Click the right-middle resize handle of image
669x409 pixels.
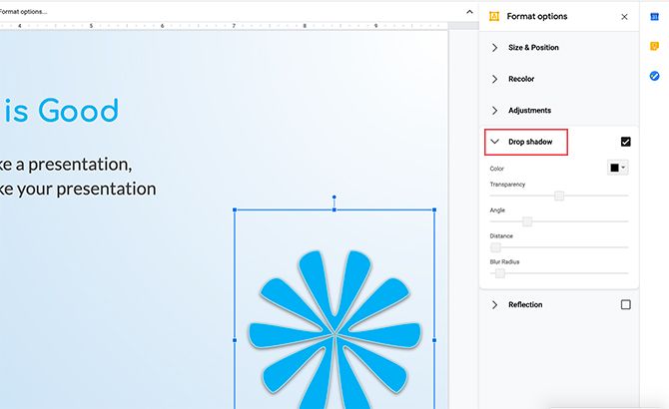pyautogui.click(x=434, y=340)
